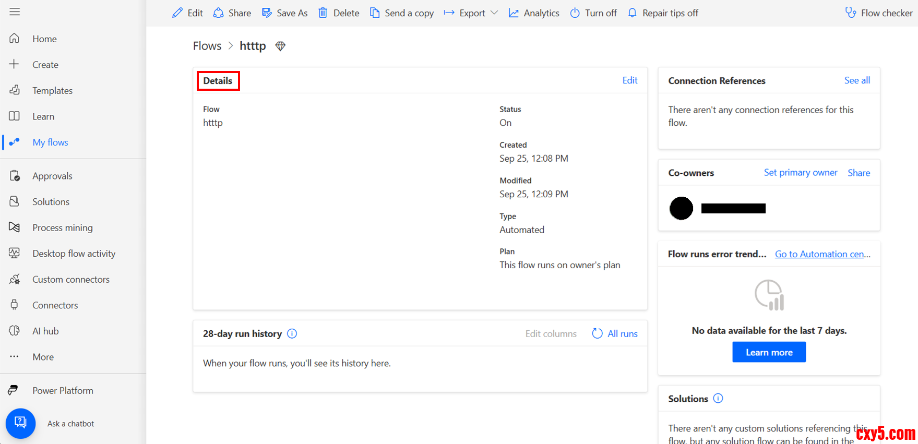Click the Create plus icon
The image size is (918, 444).
point(14,64)
